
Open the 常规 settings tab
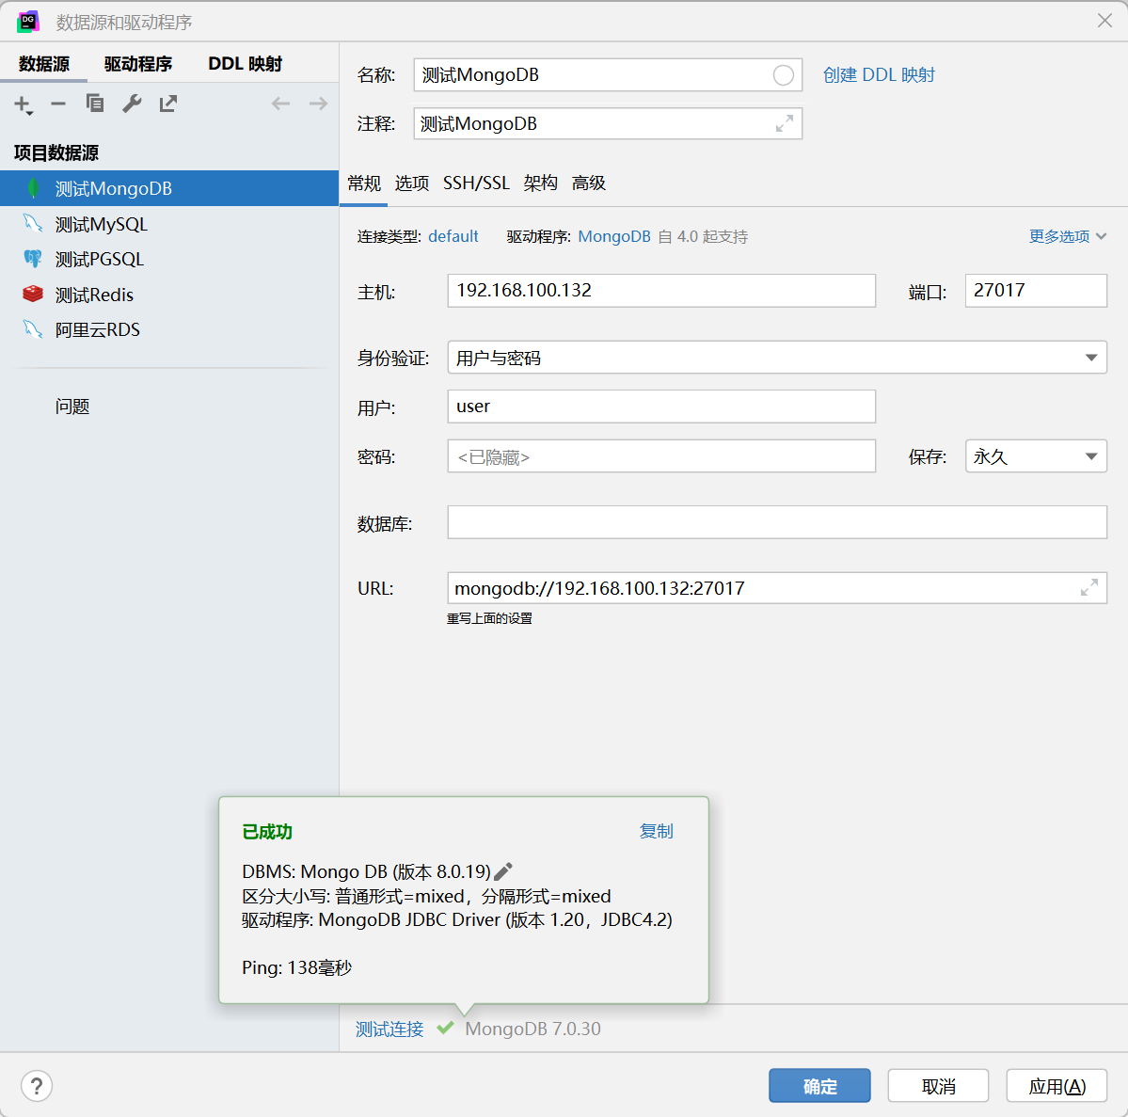point(364,184)
